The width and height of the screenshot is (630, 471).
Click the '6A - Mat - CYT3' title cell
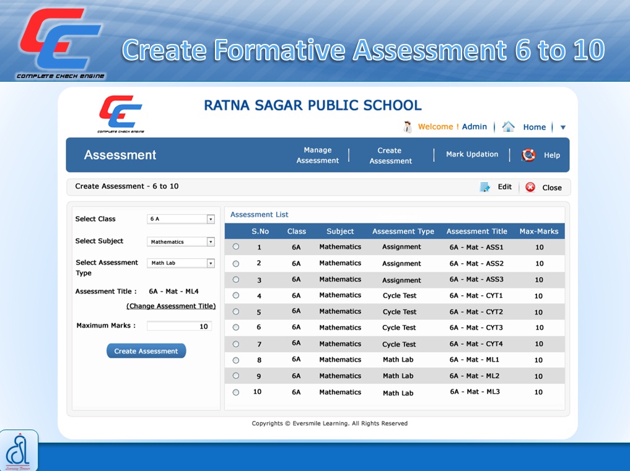point(476,327)
